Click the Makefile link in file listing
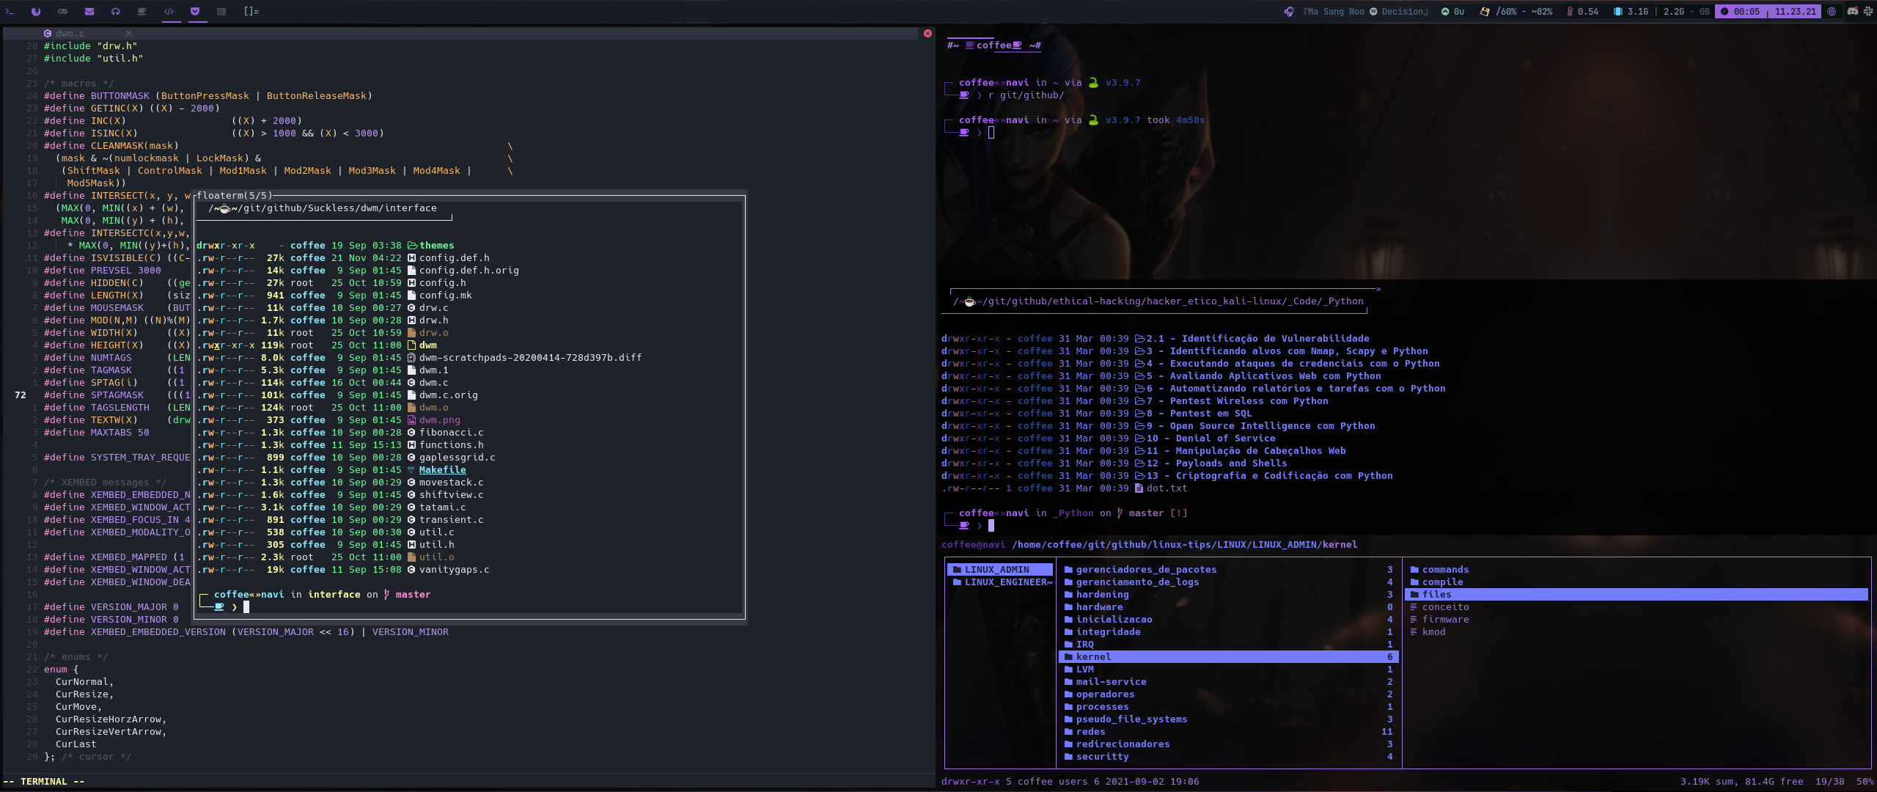 click(442, 470)
